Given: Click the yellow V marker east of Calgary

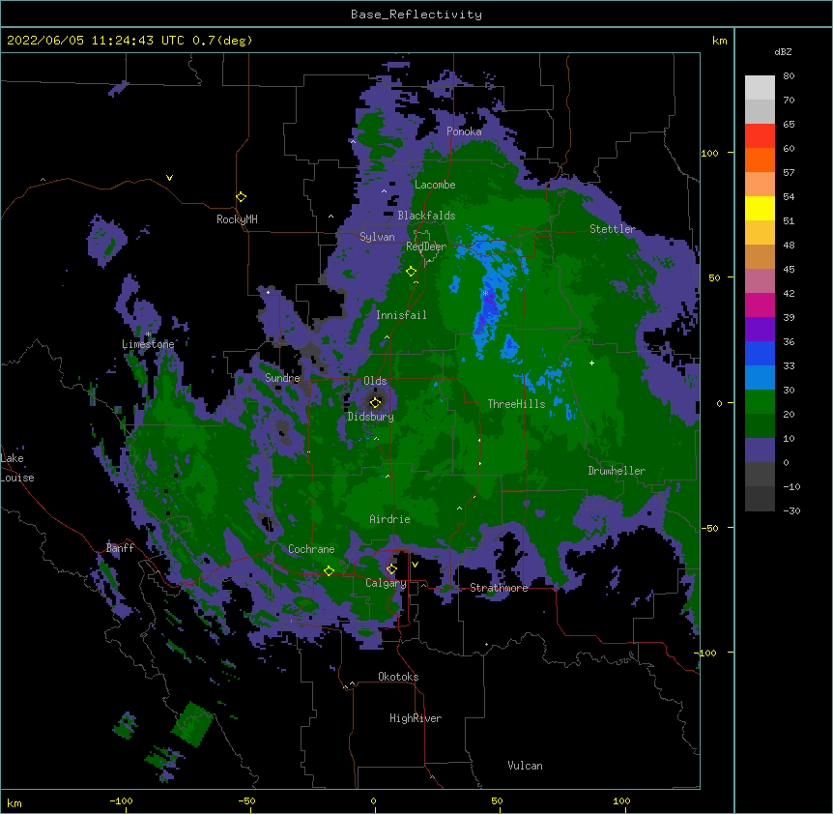Looking at the screenshot, I should click(x=415, y=565).
